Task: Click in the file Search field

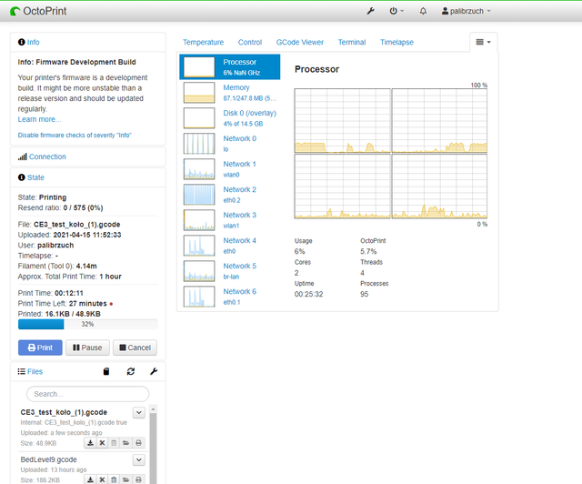Action: pyautogui.click(x=87, y=394)
